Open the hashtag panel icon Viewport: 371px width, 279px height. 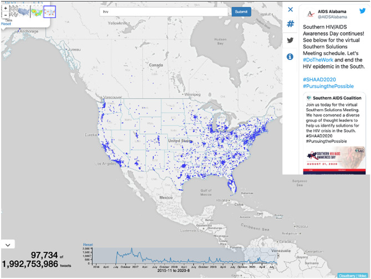coord(290,24)
